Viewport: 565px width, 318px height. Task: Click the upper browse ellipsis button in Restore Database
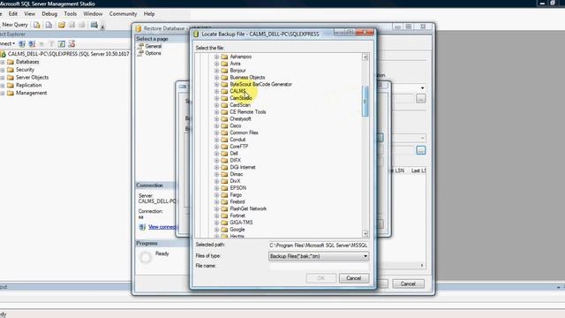click(x=421, y=99)
